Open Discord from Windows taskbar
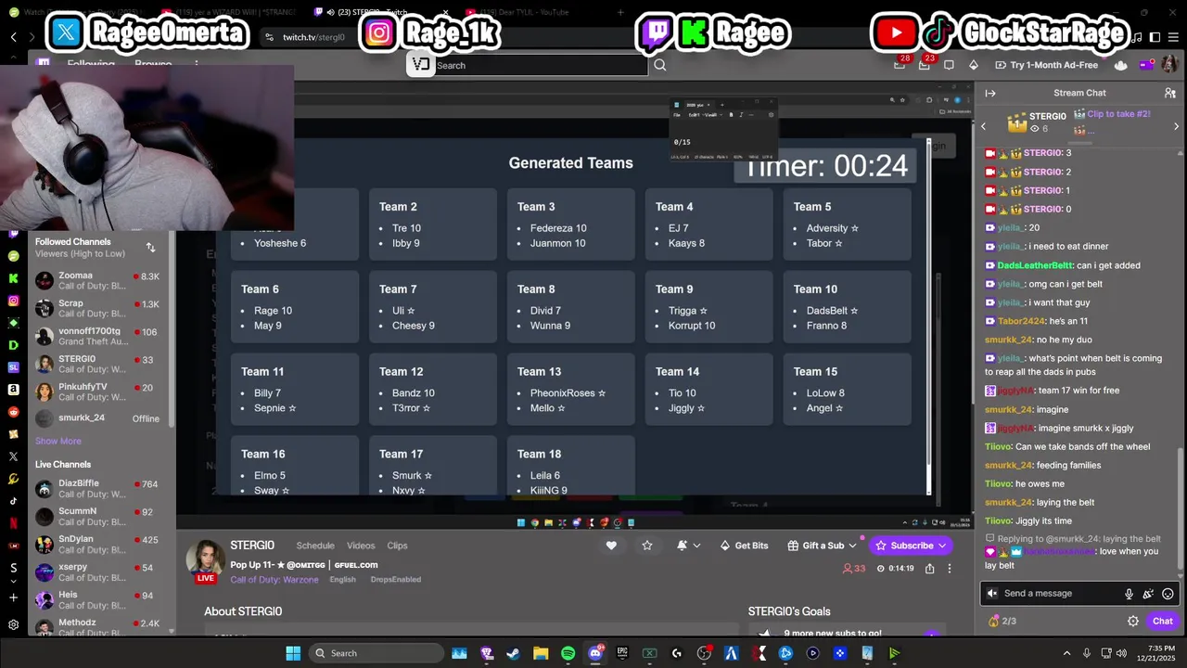This screenshot has height=668, width=1187. point(595,653)
